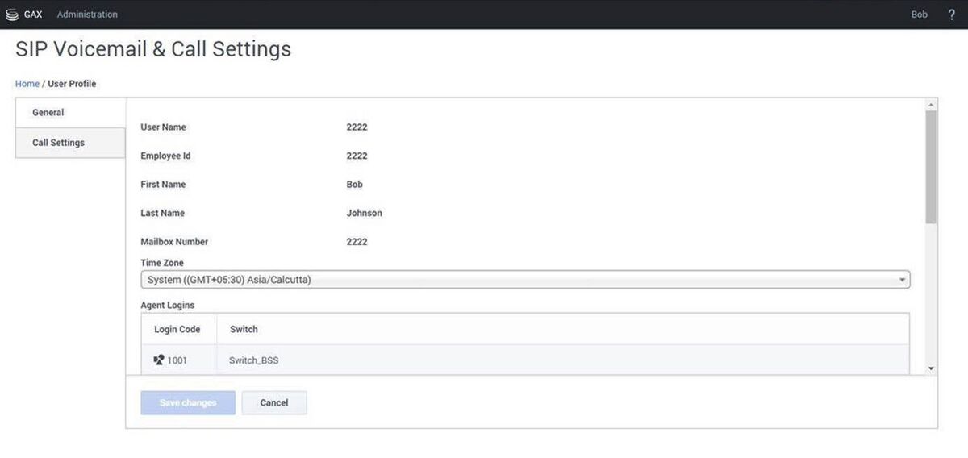This screenshot has width=968, height=458.
Task: Expand the Time Zone dropdown arrow
Action: 902,280
